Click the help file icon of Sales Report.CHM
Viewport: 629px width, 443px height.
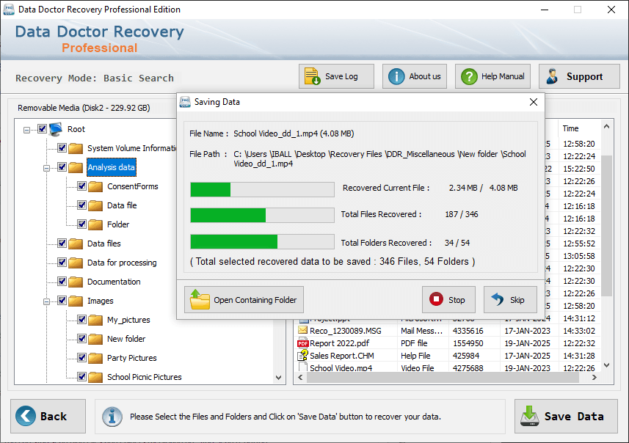(x=302, y=355)
